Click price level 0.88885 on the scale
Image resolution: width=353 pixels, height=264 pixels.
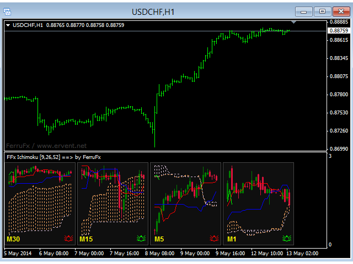(x=339, y=22)
